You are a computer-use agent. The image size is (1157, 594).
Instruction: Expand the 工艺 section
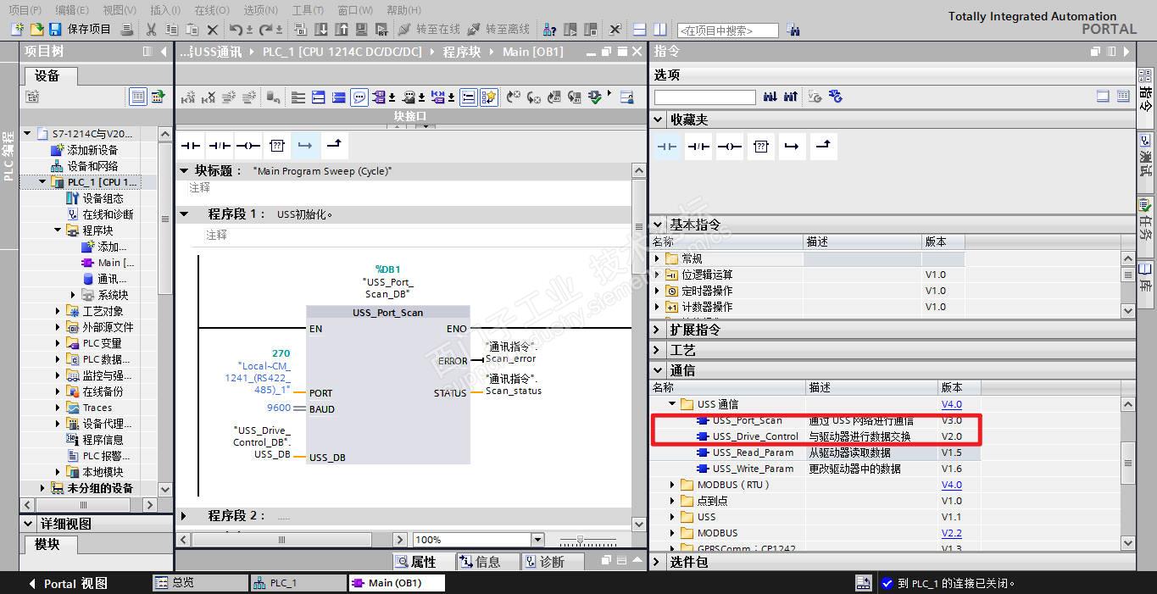(659, 350)
